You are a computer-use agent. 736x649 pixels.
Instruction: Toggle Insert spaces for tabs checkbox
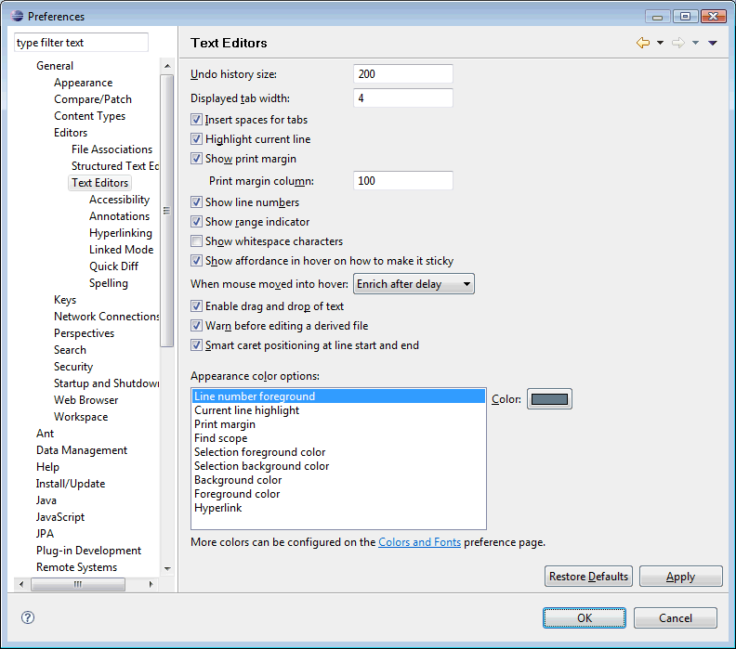(196, 120)
